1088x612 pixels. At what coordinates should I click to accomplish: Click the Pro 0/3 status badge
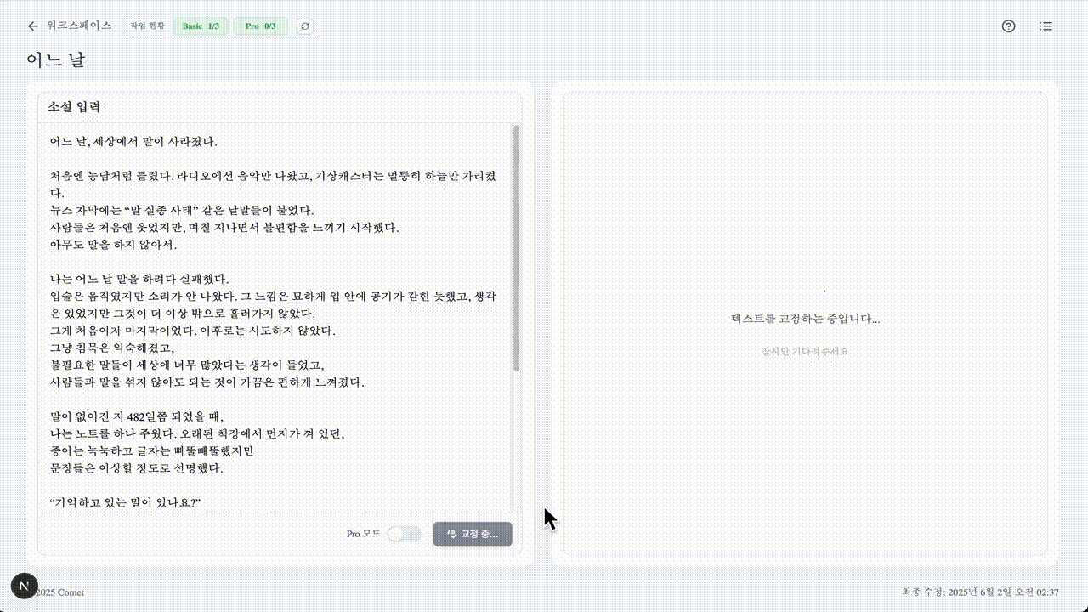[261, 26]
